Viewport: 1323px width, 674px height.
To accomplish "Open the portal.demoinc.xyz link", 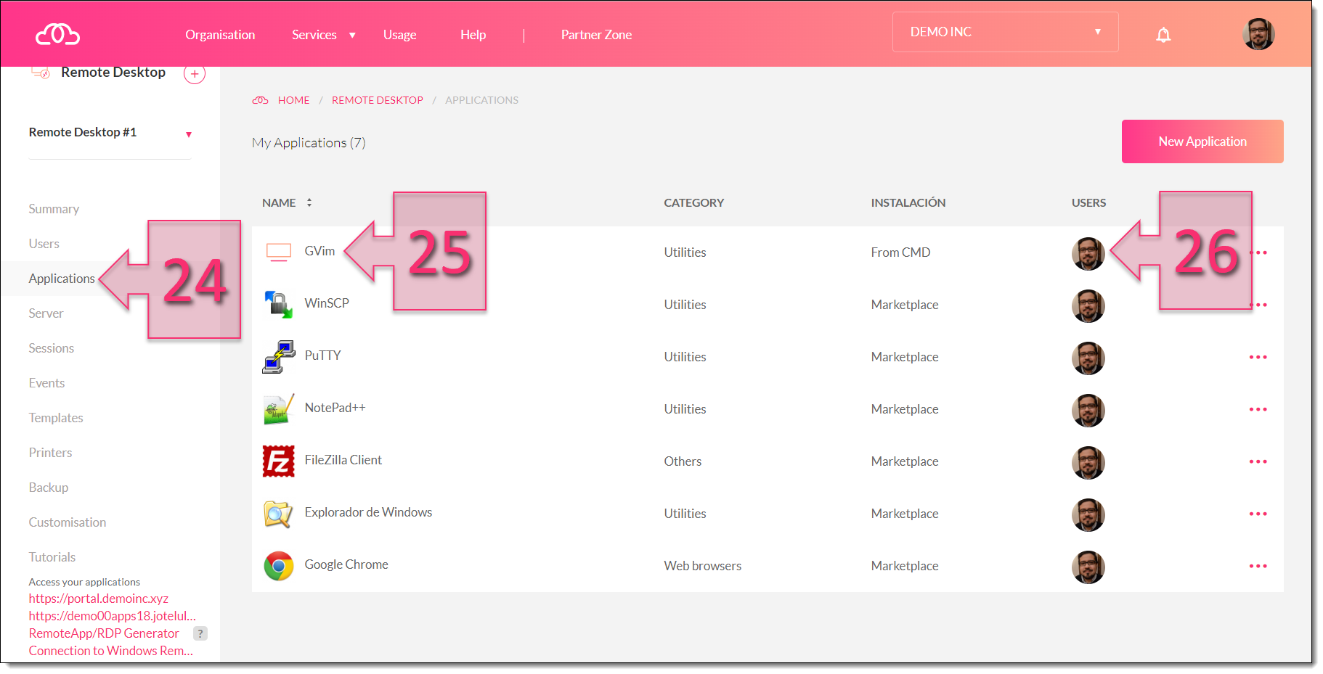I will (99, 599).
